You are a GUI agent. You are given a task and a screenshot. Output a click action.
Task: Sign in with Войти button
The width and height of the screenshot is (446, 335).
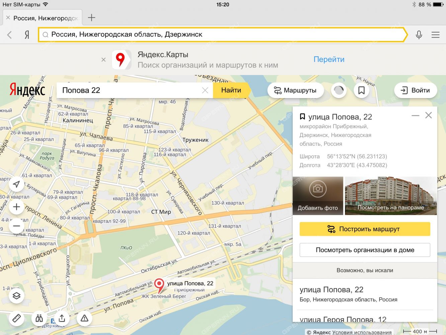416,90
